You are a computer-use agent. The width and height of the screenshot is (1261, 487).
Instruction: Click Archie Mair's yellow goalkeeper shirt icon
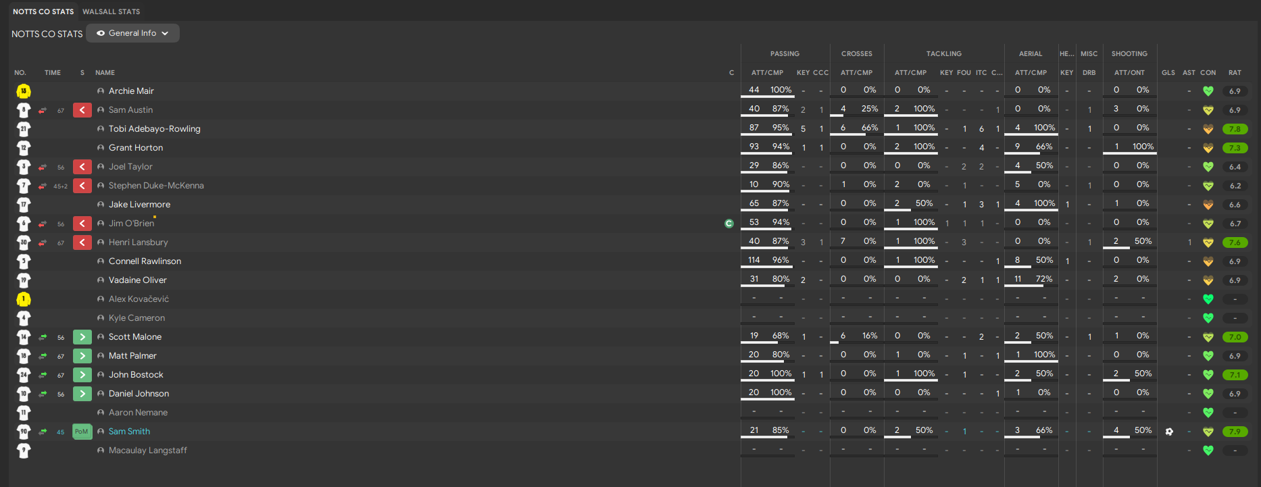pyautogui.click(x=24, y=91)
